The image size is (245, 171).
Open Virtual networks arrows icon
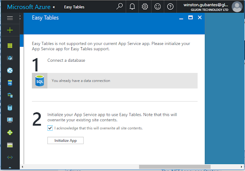10,157
